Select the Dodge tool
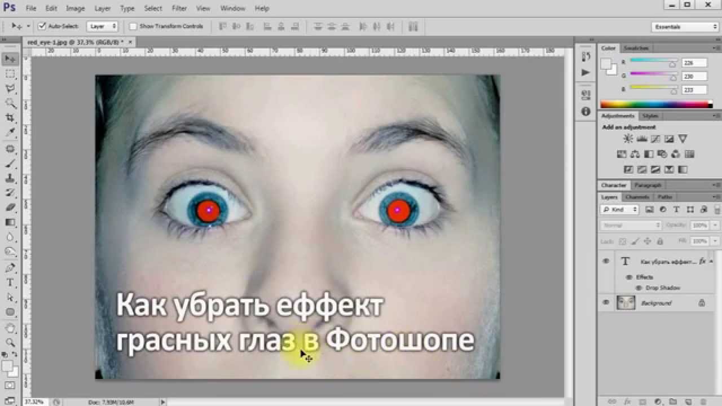The width and height of the screenshot is (722, 406). pyautogui.click(x=10, y=251)
